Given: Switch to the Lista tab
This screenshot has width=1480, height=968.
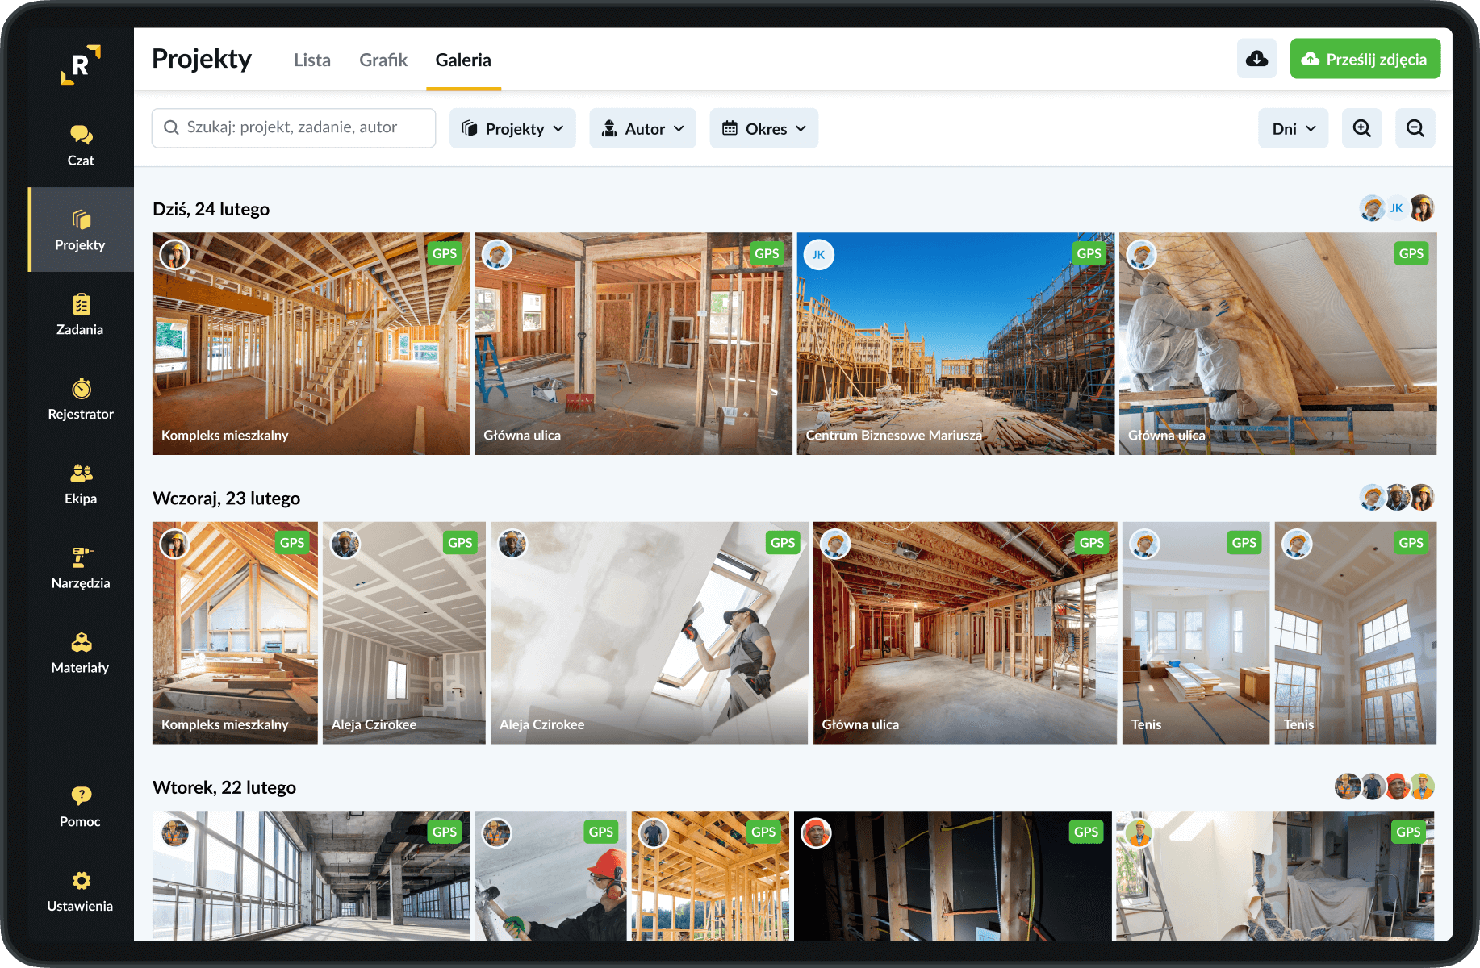Looking at the screenshot, I should point(312,60).
